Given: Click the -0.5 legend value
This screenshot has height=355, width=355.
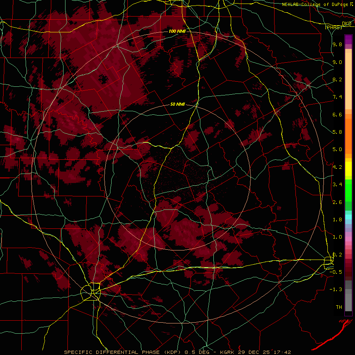Looking at the screenshot, I should tap(336, 272).
